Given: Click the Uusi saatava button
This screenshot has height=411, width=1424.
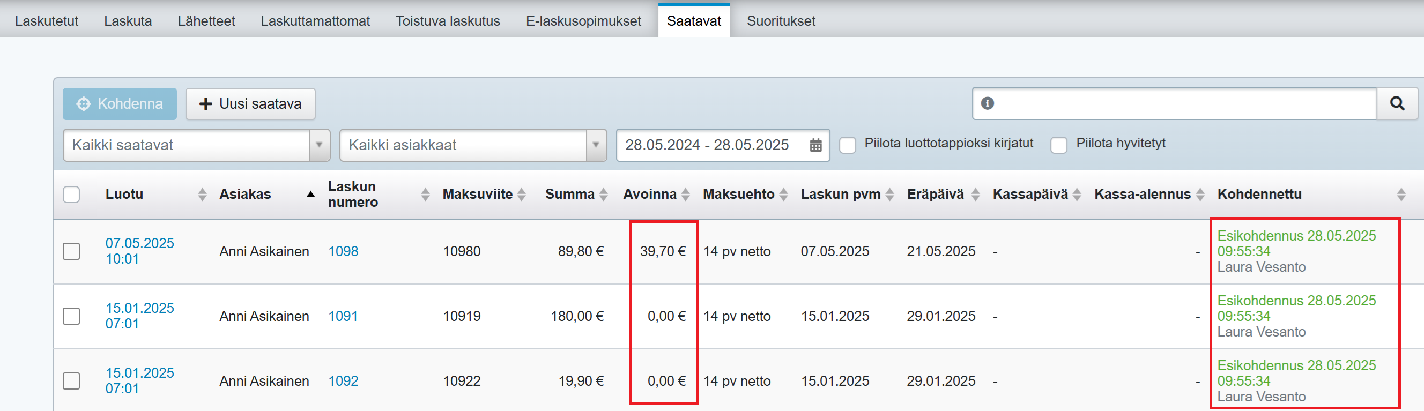Looking at the screenshot, I should click(250, 104).
